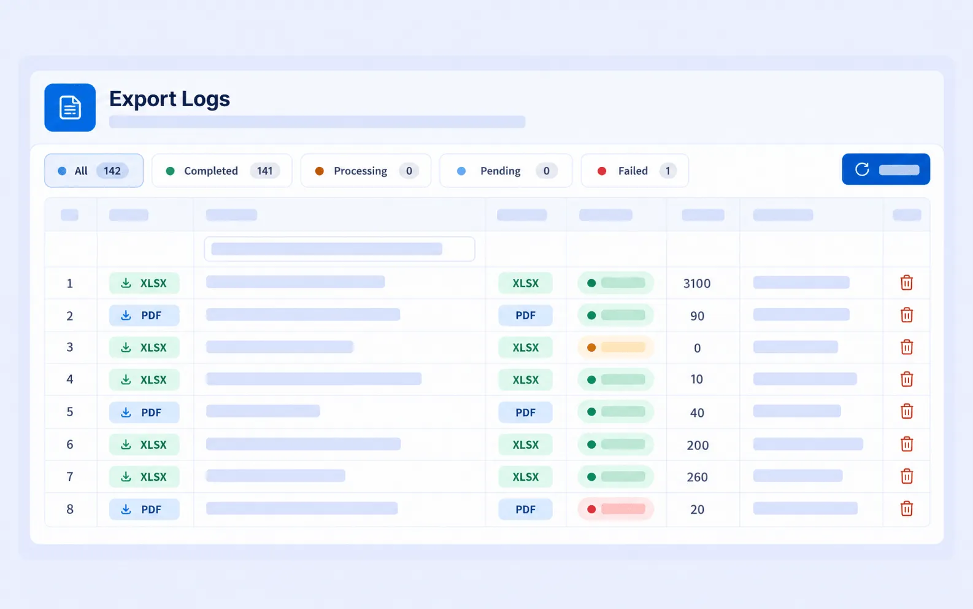973x609 pixels.
Task: Click the PDF format tag in row 8
Action: click(x=525, y=509)
